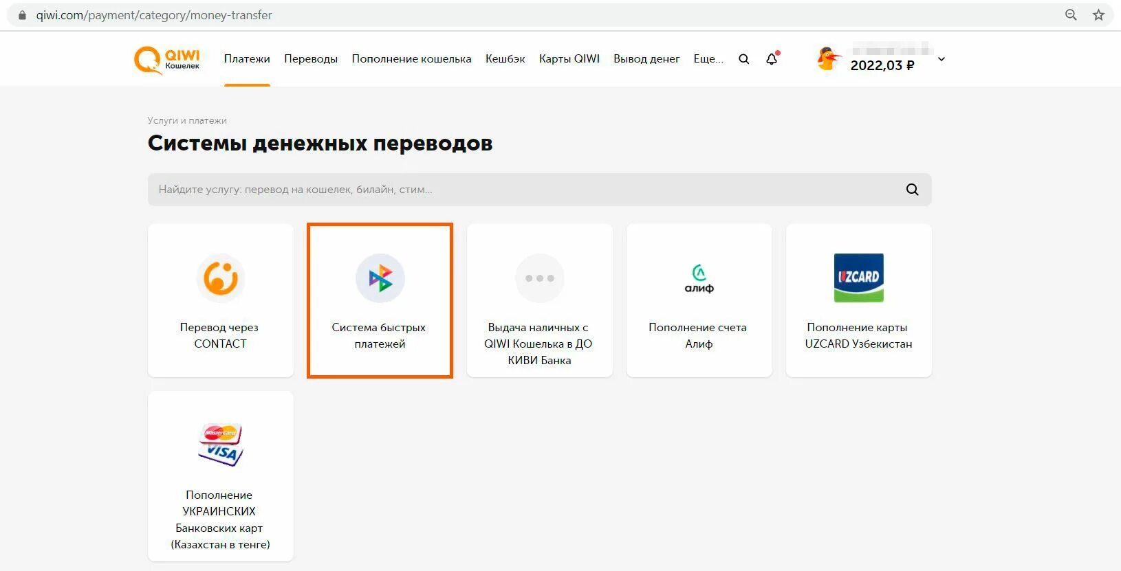Click the Услуги и платежи breadcrumb
This screenshot has width=1121, height=571.
point(187,120)
